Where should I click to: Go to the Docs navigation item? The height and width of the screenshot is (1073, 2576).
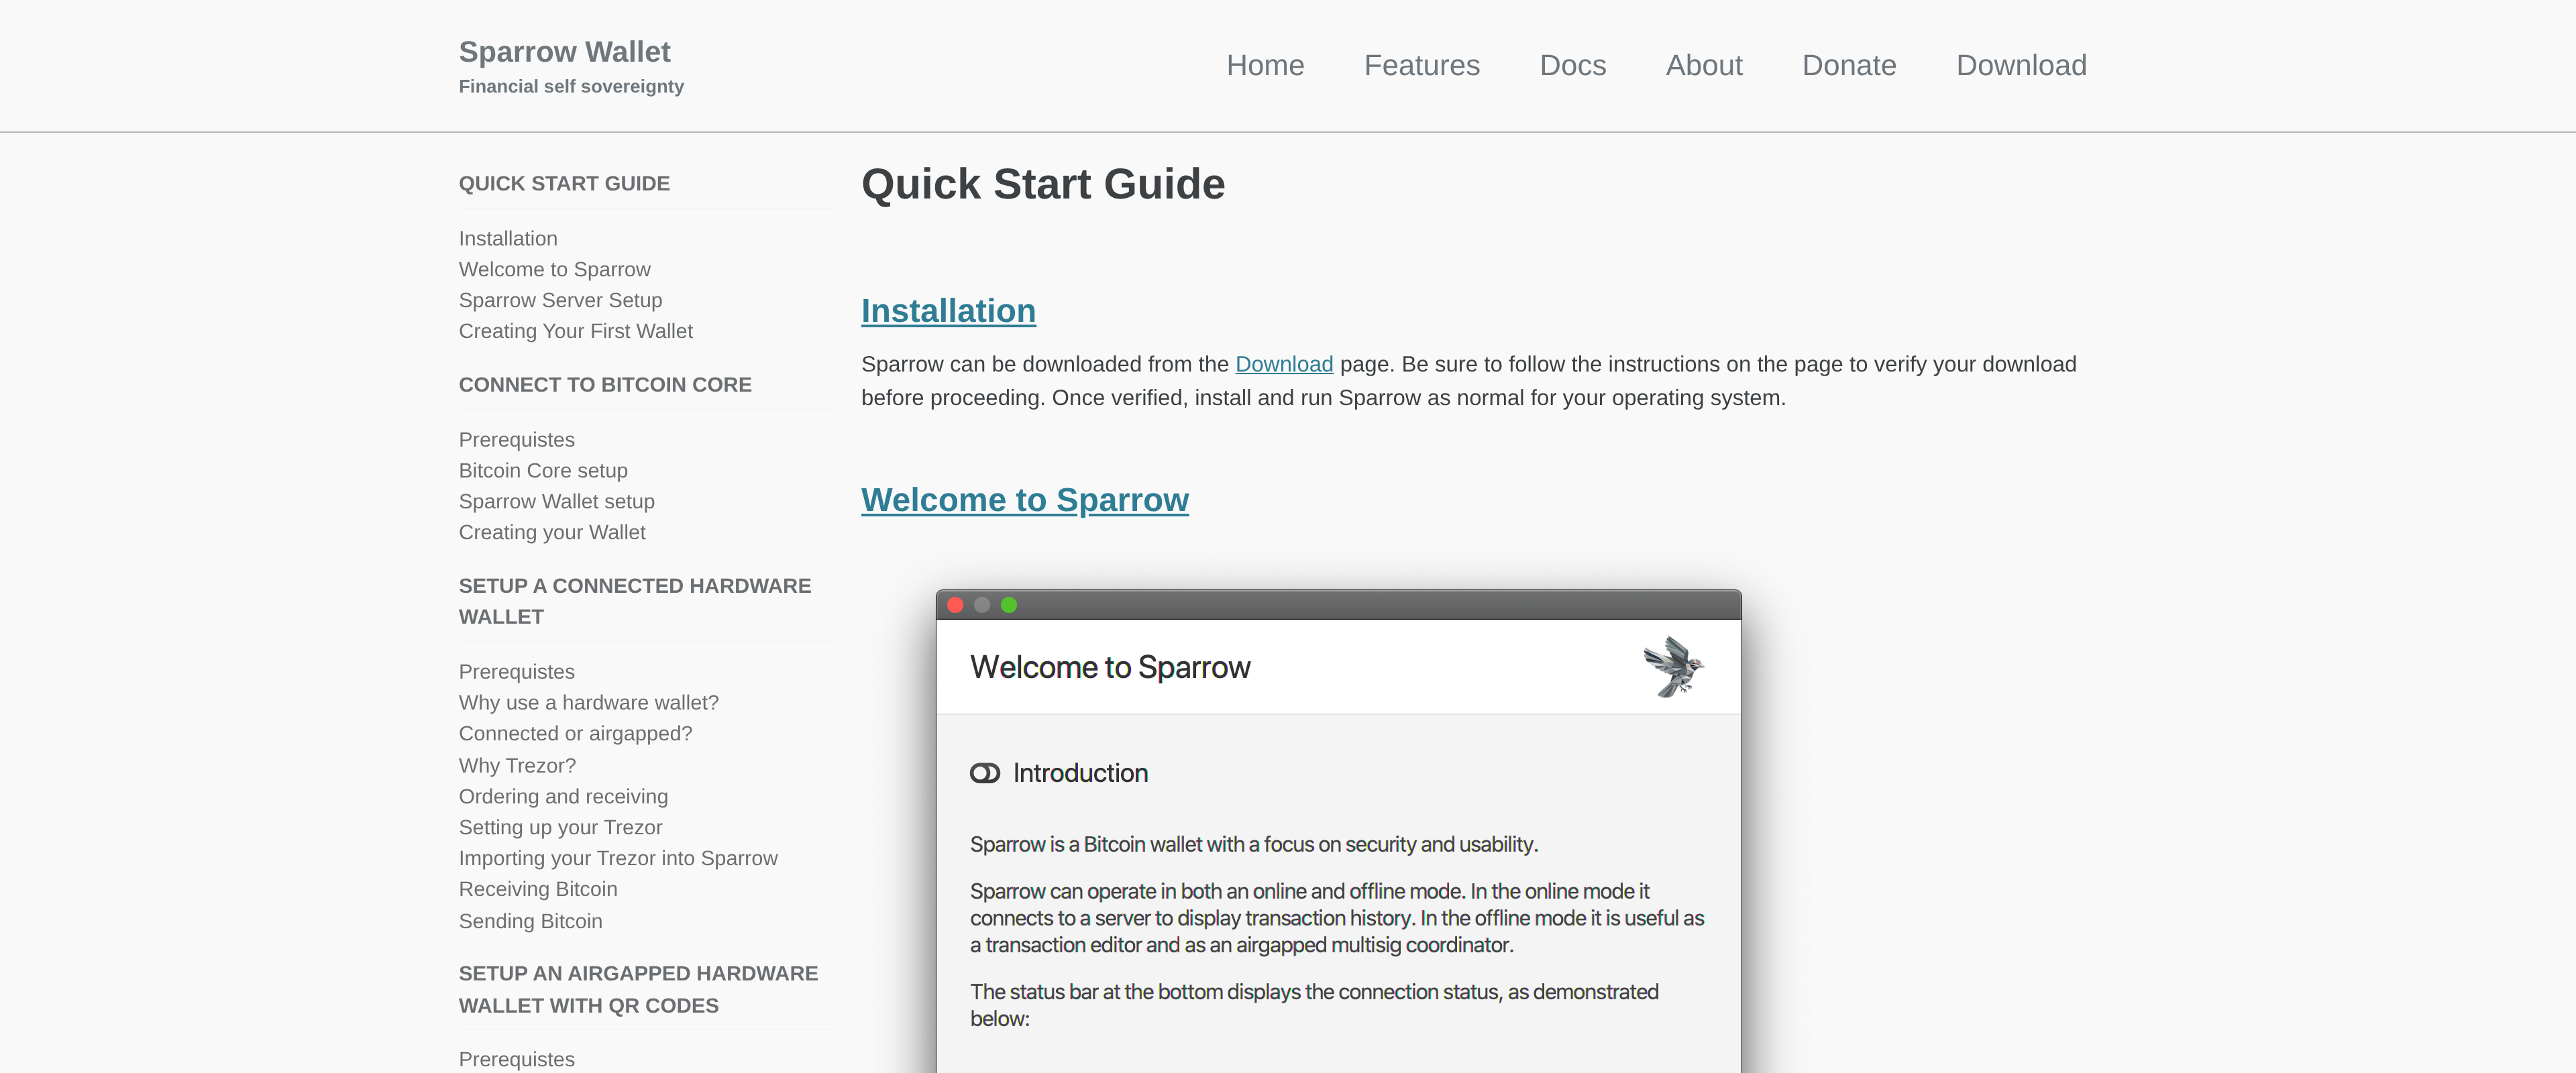pos(1572,65)
